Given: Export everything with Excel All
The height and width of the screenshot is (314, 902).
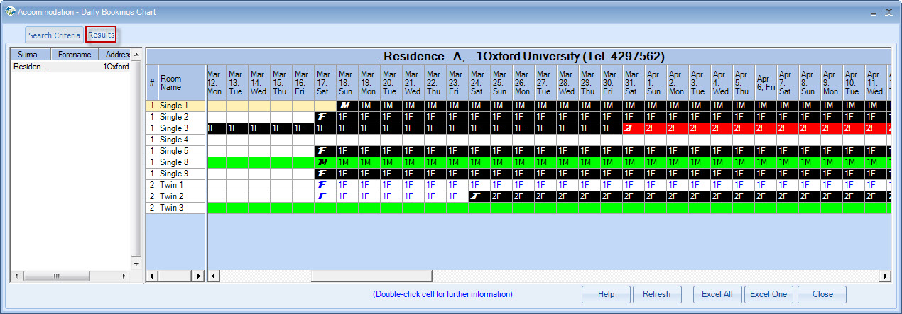Looking at the screenshot, I should (x=717, y=294).
